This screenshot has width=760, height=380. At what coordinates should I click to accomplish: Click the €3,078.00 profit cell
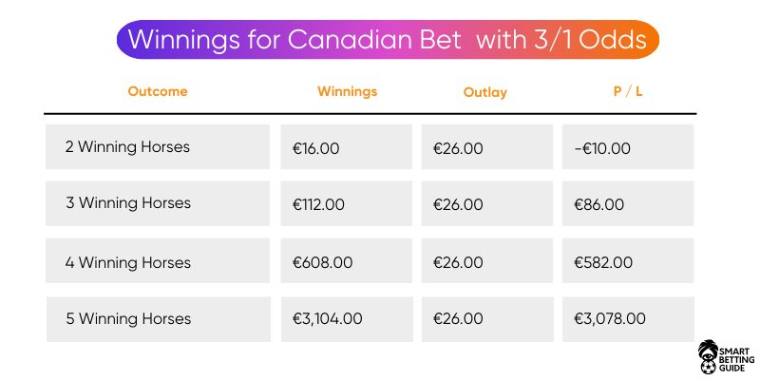pyautogui.click(x=629, y=319)
